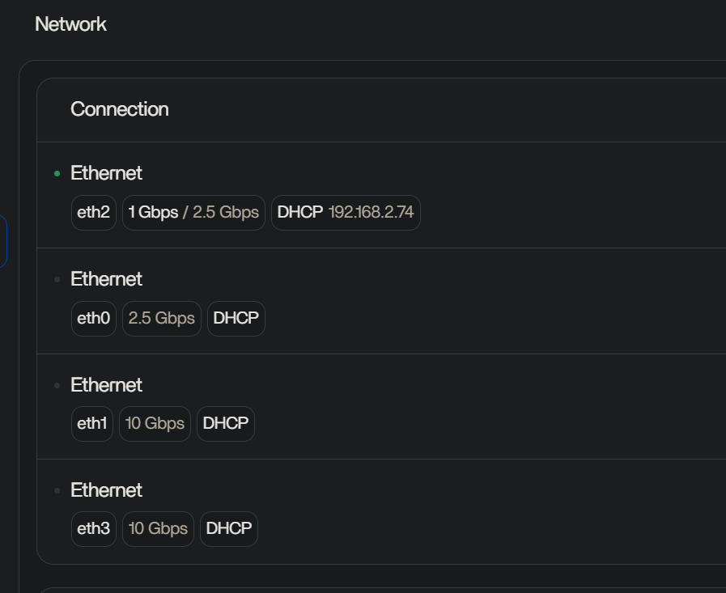
Task: Click the DHCP badge in the eth3 row
Action: [229, 528]
